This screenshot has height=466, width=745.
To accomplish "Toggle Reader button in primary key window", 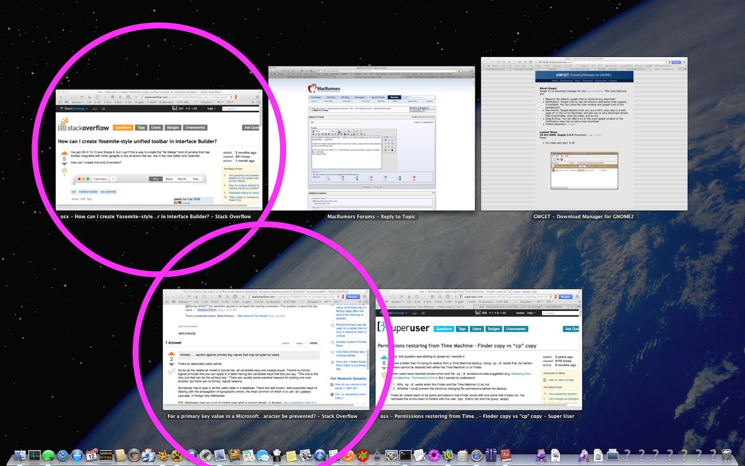I will click(x=353, y=297).
